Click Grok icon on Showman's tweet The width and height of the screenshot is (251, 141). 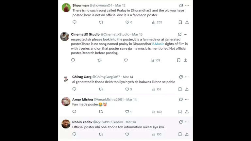181,6
